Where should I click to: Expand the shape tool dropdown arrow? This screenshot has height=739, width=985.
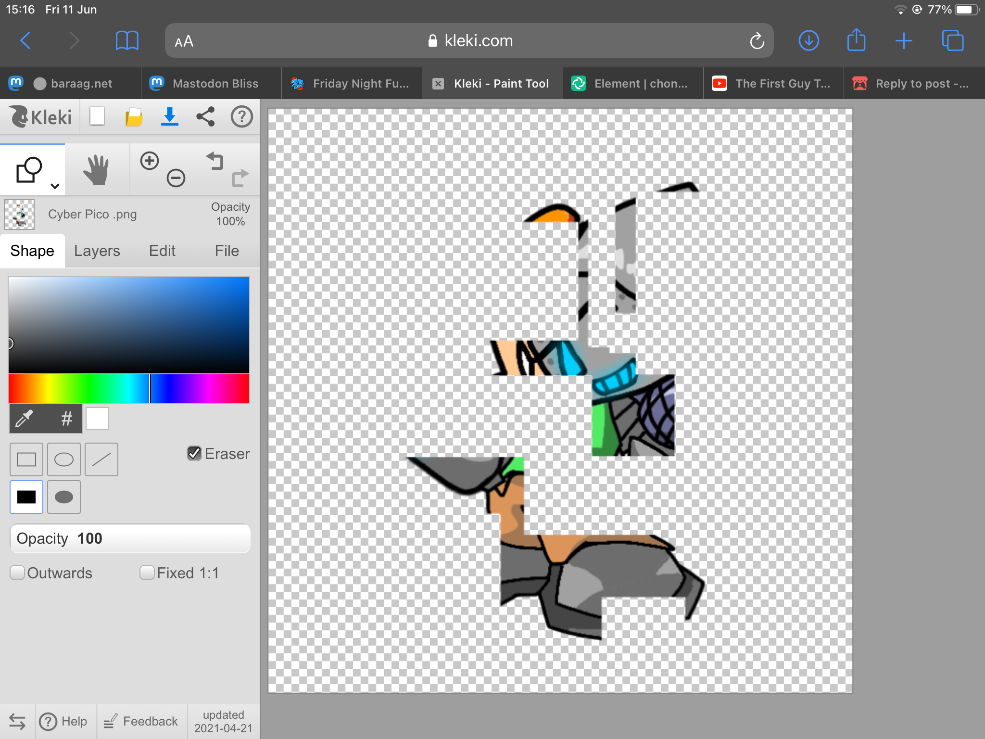pos(55,186)
